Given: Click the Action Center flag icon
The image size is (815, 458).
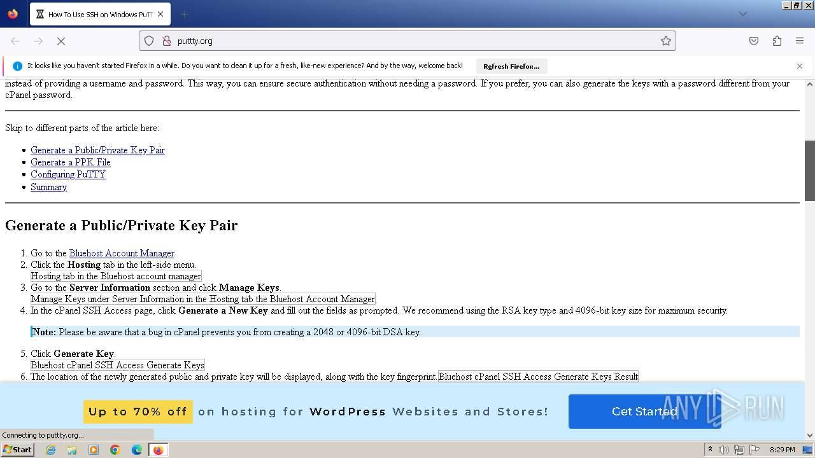Looking at the screenshot, I should click(x=755, y=450).
